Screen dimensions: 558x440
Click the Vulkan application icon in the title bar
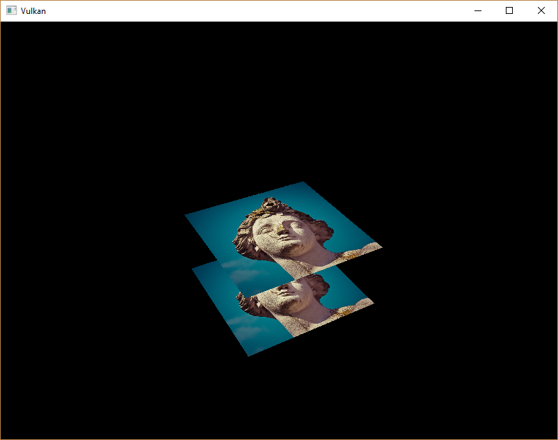[10, 10]
